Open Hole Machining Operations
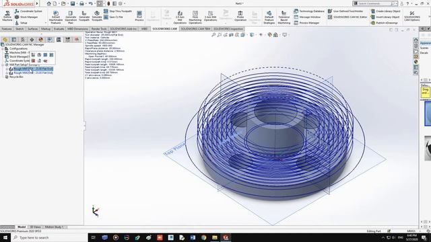This screenshot has width=431, height=242. 195,17
